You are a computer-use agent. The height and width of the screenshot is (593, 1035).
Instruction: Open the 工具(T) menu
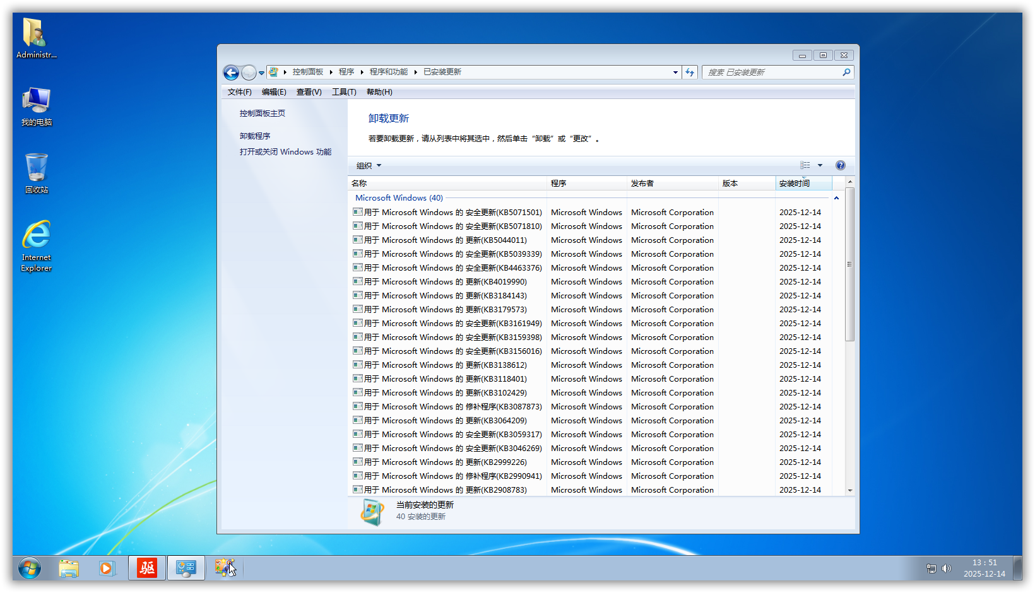tap(344, 92)
